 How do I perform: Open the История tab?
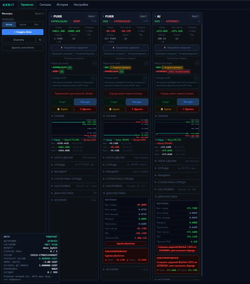click(x=62, y=5)
